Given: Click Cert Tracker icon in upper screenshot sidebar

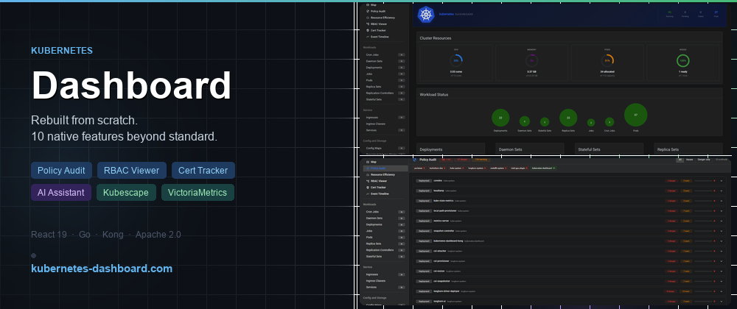Looking at the screenshot, I should pos(368,30).
